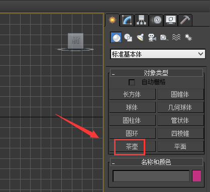Click the 圆锥体 button

click(180, 94)
